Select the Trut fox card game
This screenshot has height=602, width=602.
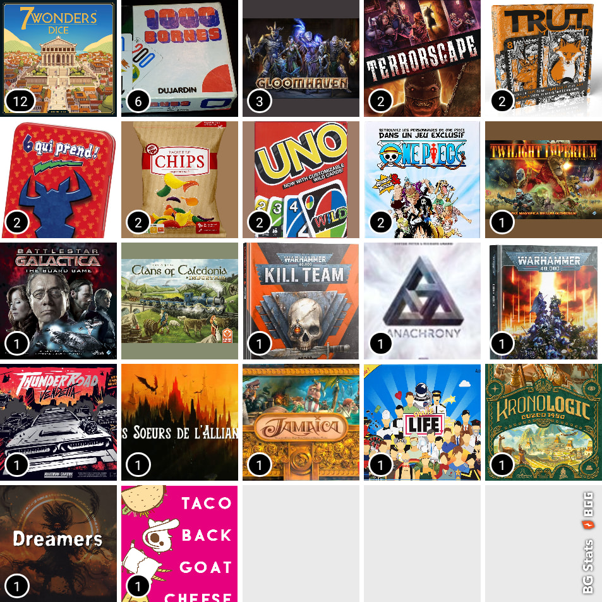(x=544, y=58)
